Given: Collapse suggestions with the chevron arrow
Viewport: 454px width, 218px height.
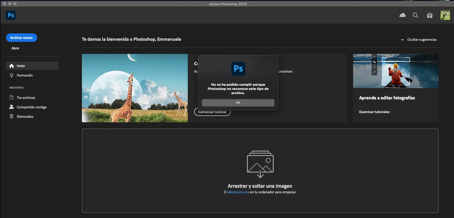Looking at the screenshot, I should pyautogui.click(x=402, y=40).
